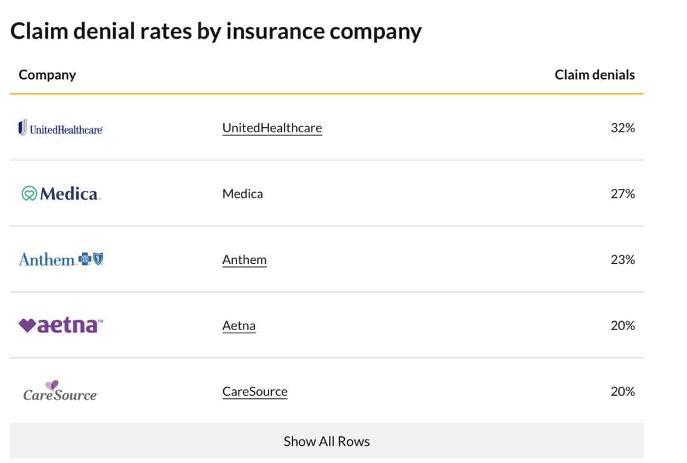Viewport: 687px width, 463px height.
Task: Click the Claim denial rates heading
Action: (216, 31)
